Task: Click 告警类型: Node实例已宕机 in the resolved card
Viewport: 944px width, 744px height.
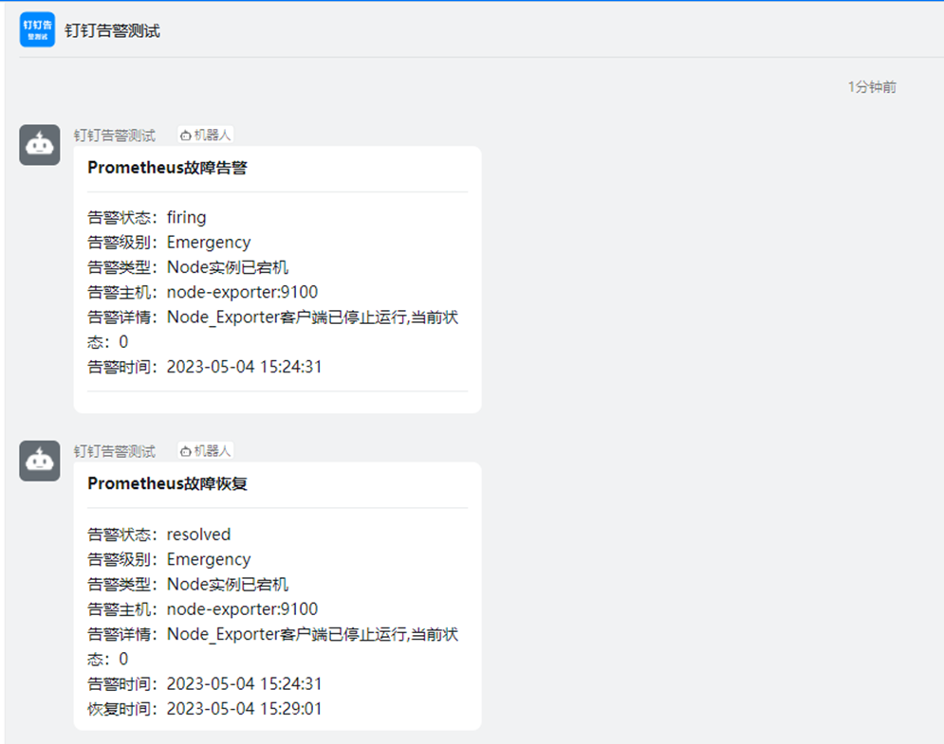Action: 188,584
